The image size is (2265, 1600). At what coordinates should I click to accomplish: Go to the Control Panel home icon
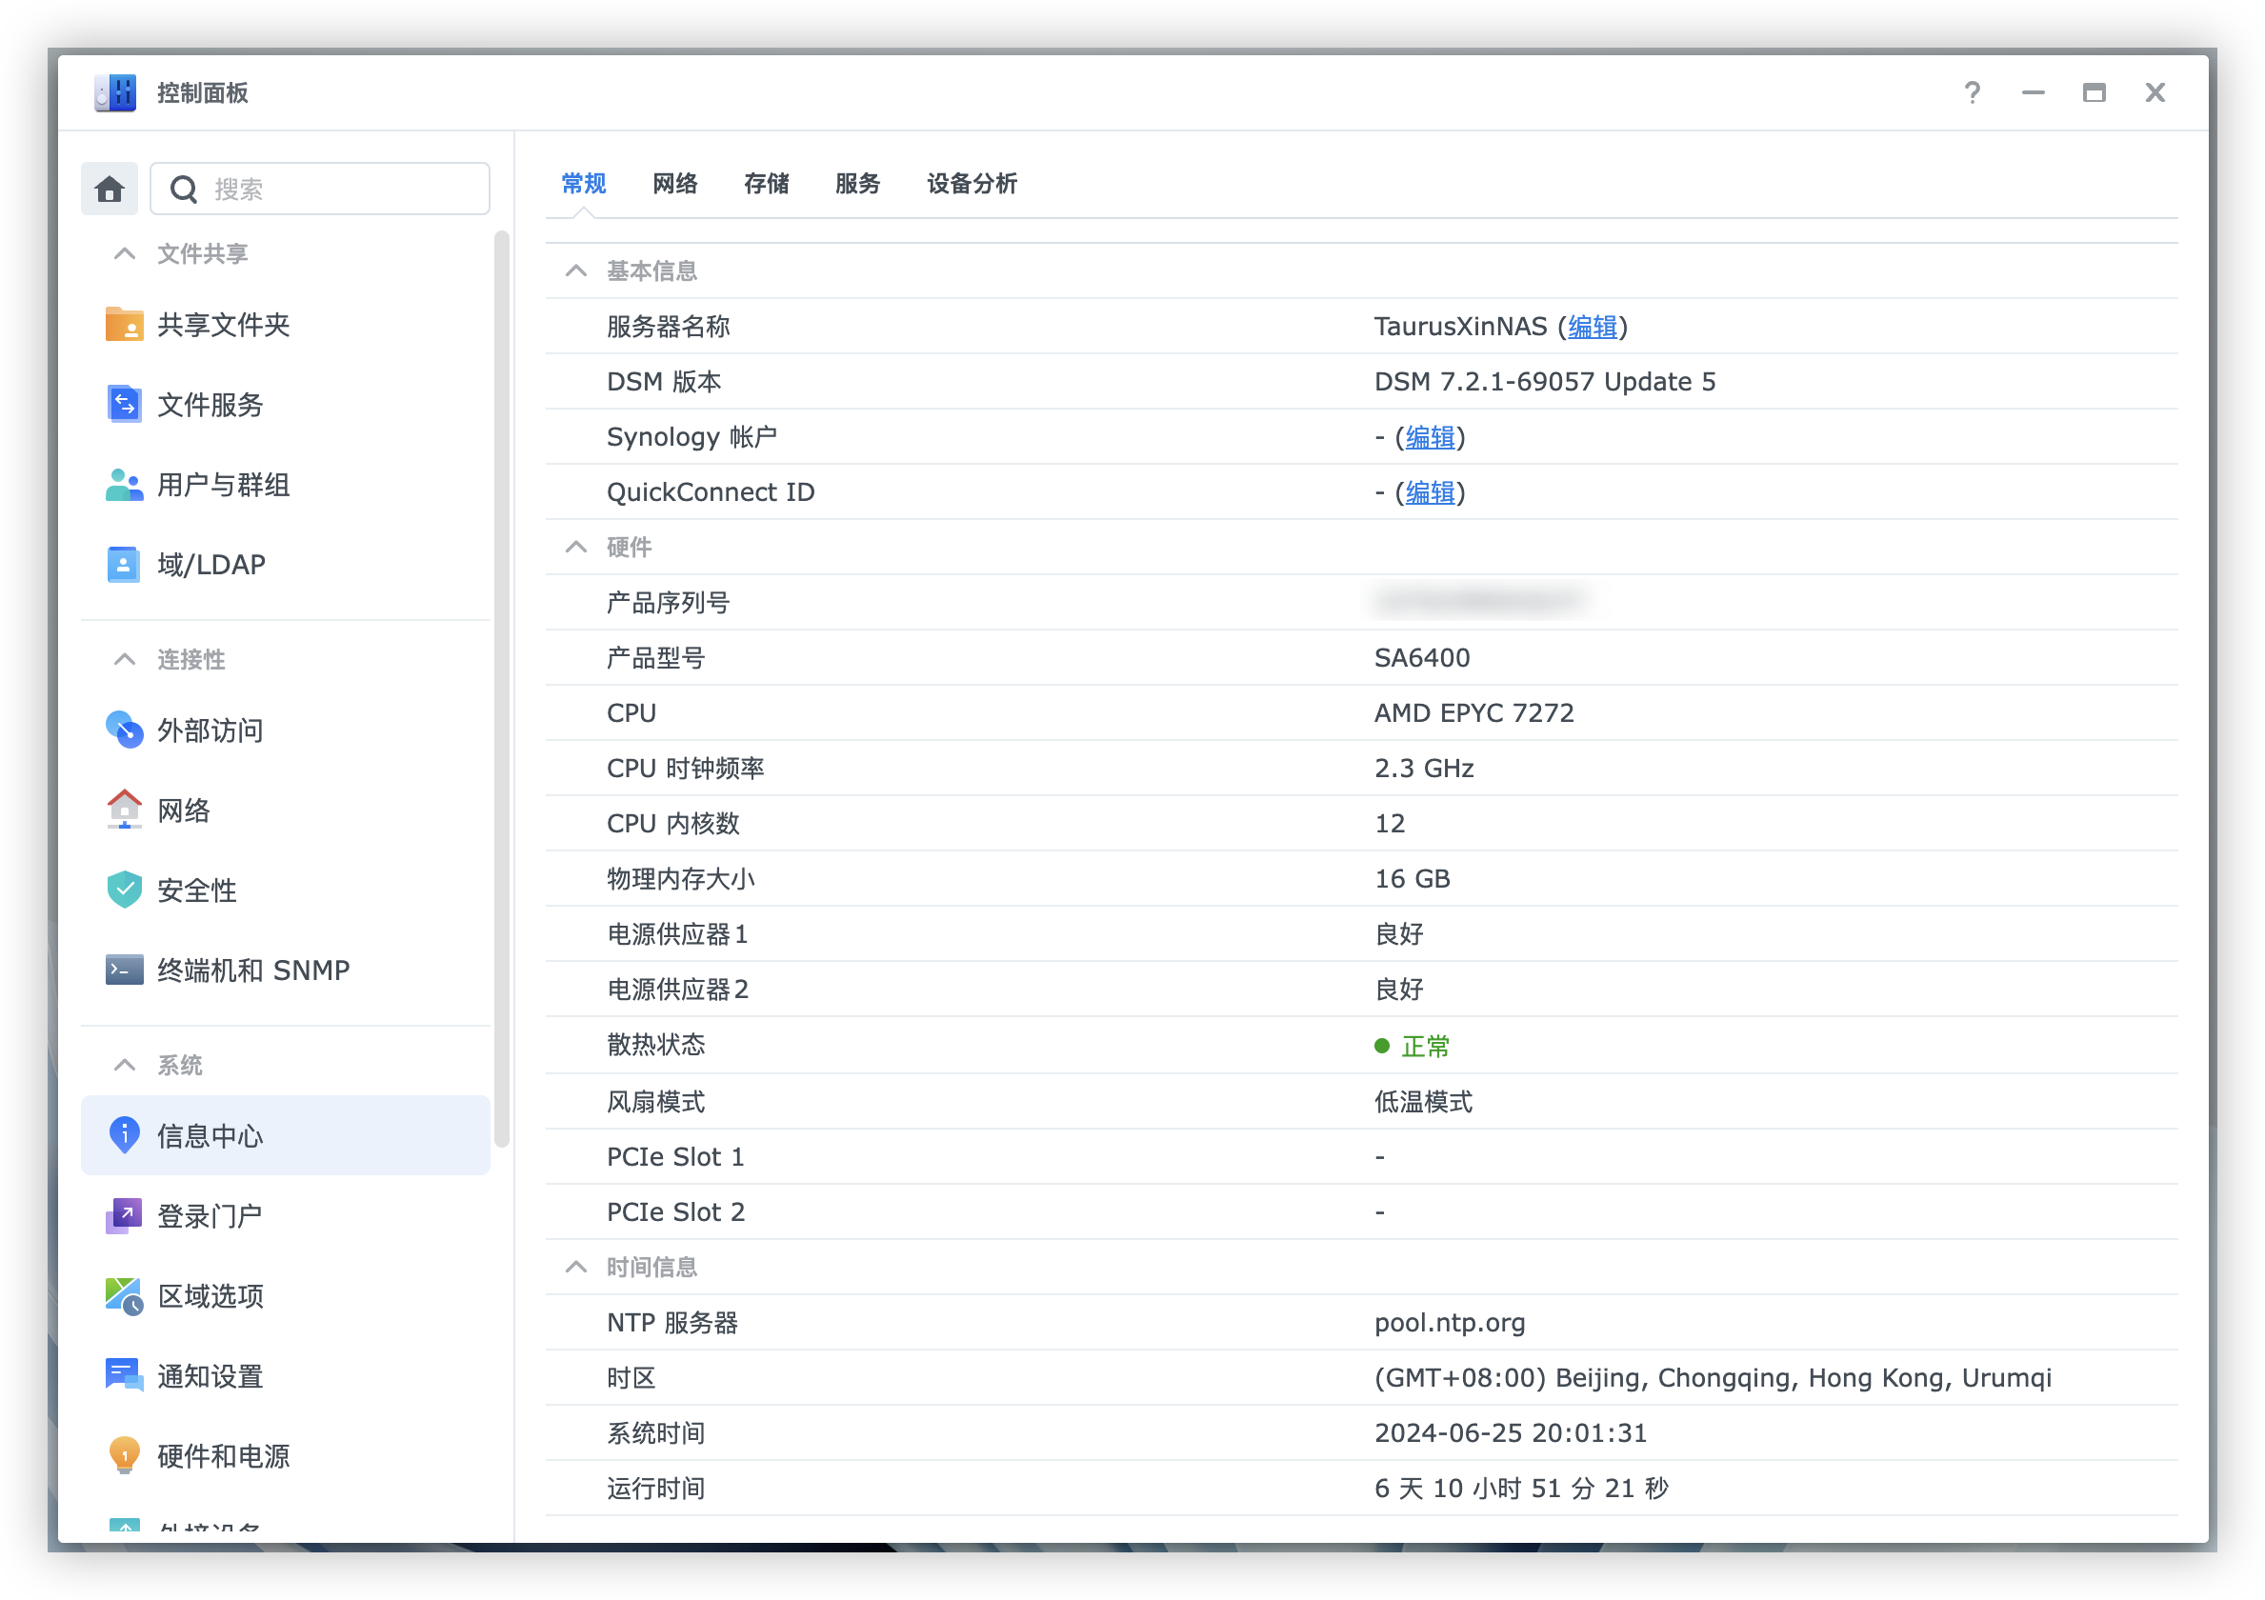click(x=110, y=189)
